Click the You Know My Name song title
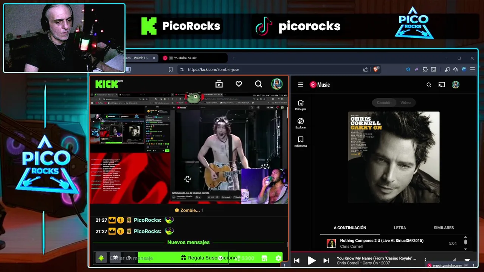 (376, 258)
